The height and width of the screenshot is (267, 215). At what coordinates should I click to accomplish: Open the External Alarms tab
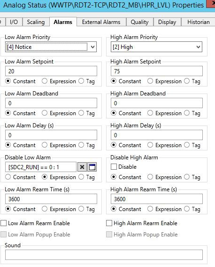click(x=101, y=22)
